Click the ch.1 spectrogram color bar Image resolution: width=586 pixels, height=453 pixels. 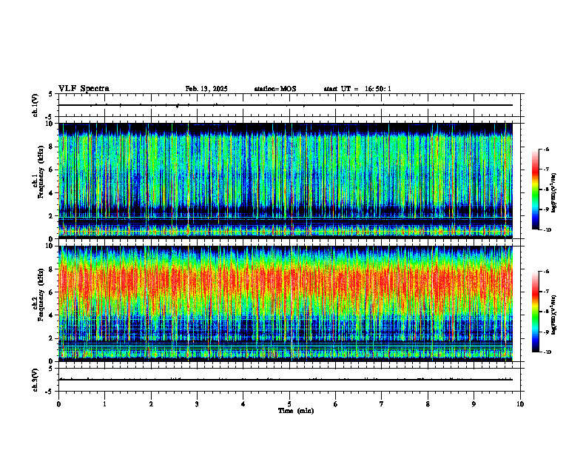(x=535, y=189)
